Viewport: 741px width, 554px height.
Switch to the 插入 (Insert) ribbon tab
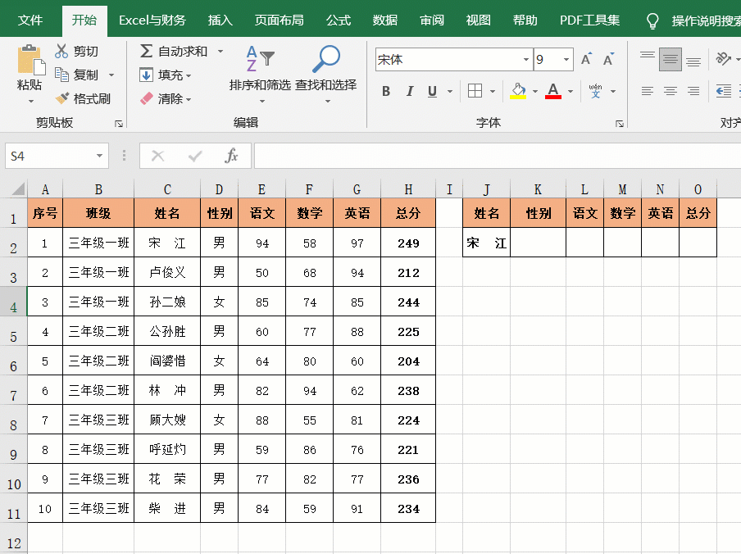coord(220,19)
